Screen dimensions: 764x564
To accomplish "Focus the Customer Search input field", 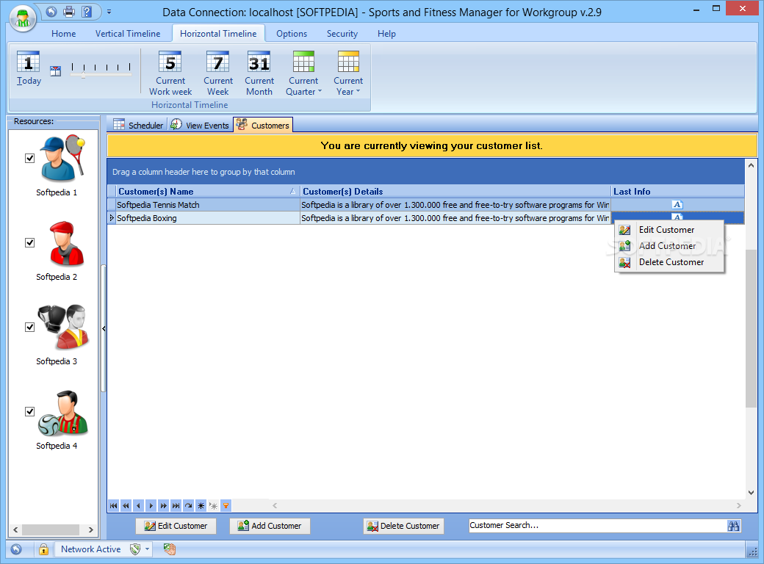I will [x=597, y=526].
